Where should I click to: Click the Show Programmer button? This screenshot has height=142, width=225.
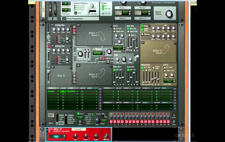80,18
